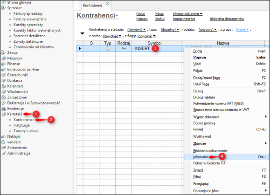Open the z grupy Insert dropdown
Image resolution: width=270 pixels, height=195 pixels.
click(x=242, y=30)
